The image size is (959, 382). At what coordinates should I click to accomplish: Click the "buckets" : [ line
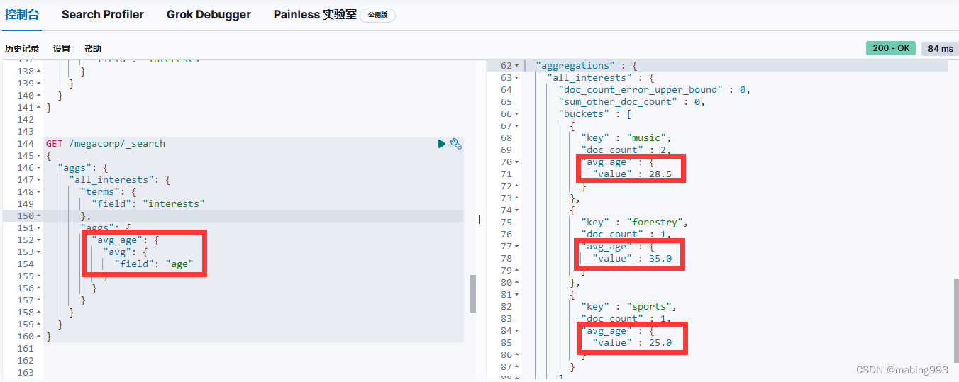pos(594,114)
